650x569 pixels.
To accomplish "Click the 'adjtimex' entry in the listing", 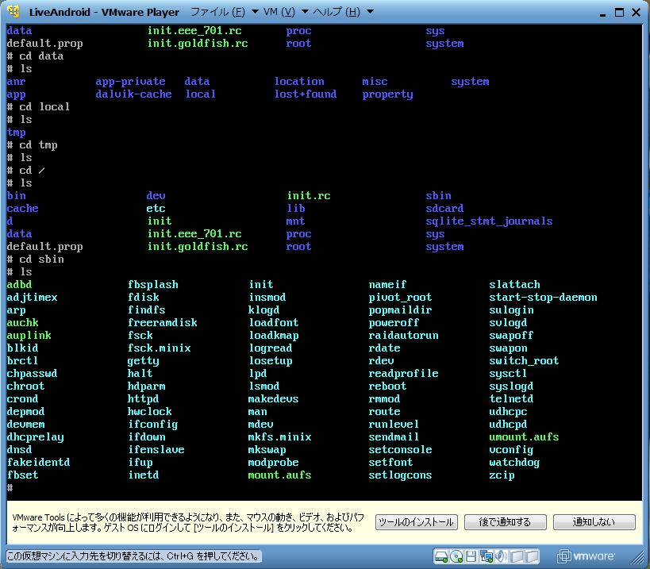I will (32, 298).
